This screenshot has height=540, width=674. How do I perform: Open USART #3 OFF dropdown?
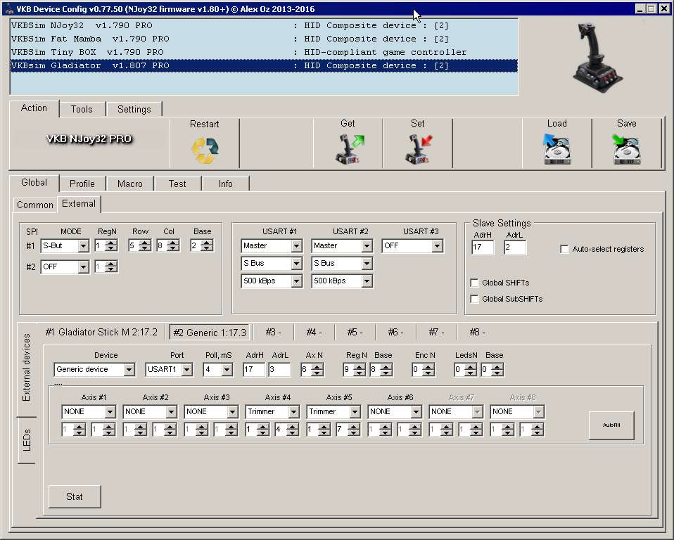click(x=437, y=245)
